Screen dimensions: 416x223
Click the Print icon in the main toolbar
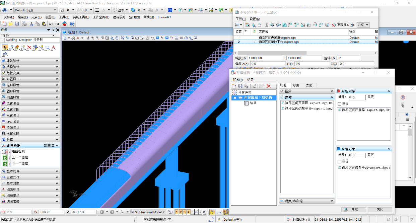[24, 24]
